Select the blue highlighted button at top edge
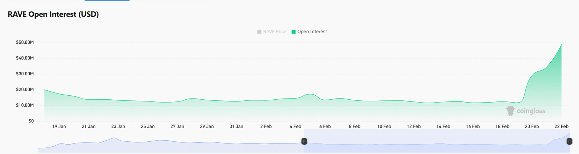579x154 pixels. pos(107,0)
